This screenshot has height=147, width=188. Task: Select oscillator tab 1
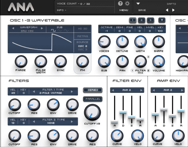point(133,20)
